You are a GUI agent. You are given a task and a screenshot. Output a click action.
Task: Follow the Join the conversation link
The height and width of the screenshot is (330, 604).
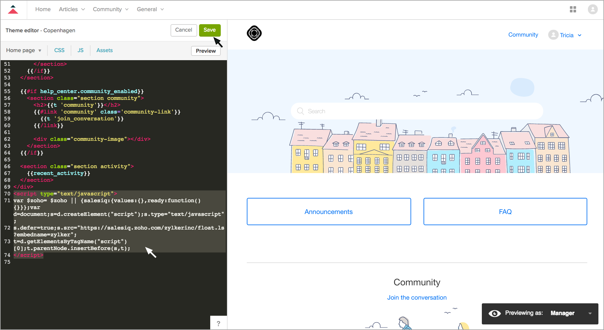point(417,297)
